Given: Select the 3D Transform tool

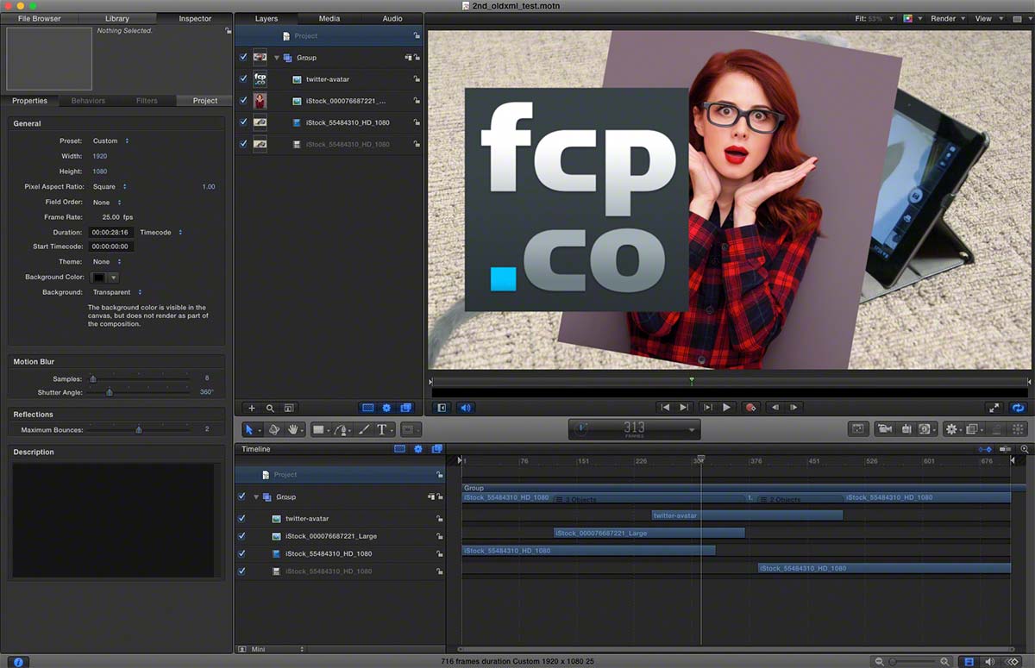Looking at the screenshot, I should point(274,429).
